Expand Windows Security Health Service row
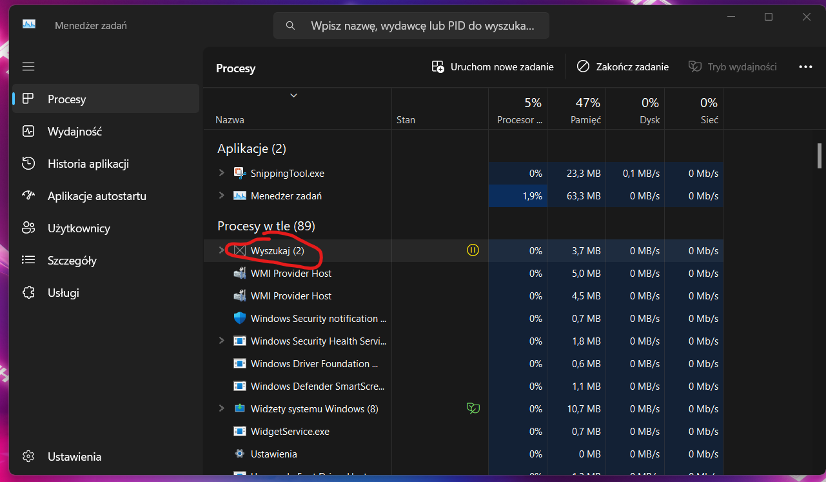The width and height of the screenshot is (826, 482). pyautogui.click(x=221, y=341)
